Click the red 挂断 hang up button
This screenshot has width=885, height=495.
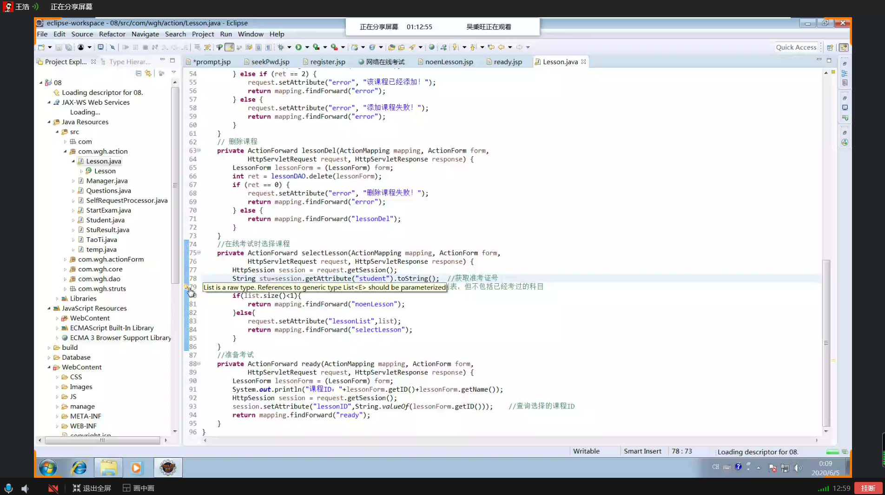point(868,488)
